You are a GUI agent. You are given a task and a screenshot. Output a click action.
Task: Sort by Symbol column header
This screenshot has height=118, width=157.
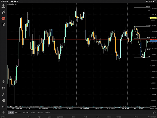coord(60,117)
